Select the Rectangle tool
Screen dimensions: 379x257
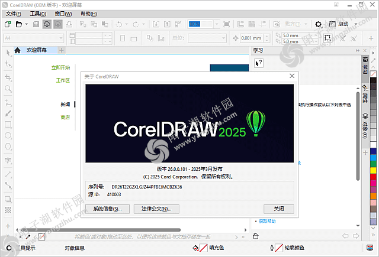click(8, 125)
